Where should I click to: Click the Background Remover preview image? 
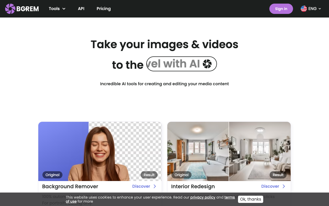[100, 151]
